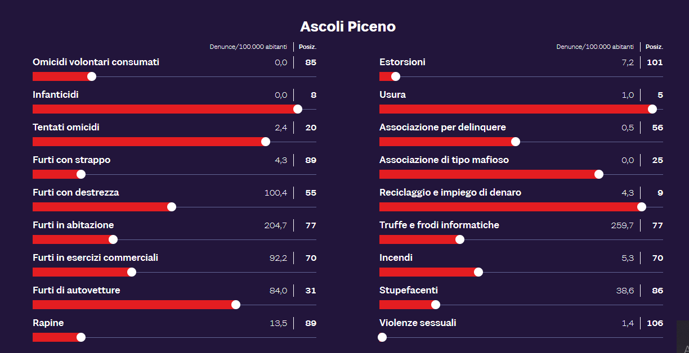
Task: Select the Furti in abitazione bar knob
Action: (x=113, y=239)
